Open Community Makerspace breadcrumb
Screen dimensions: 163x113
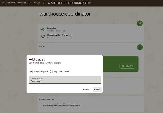click(x=14, y=3)
